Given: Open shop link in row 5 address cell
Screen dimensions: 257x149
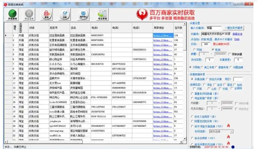Looking at the screenshot, I should point(163,55).
